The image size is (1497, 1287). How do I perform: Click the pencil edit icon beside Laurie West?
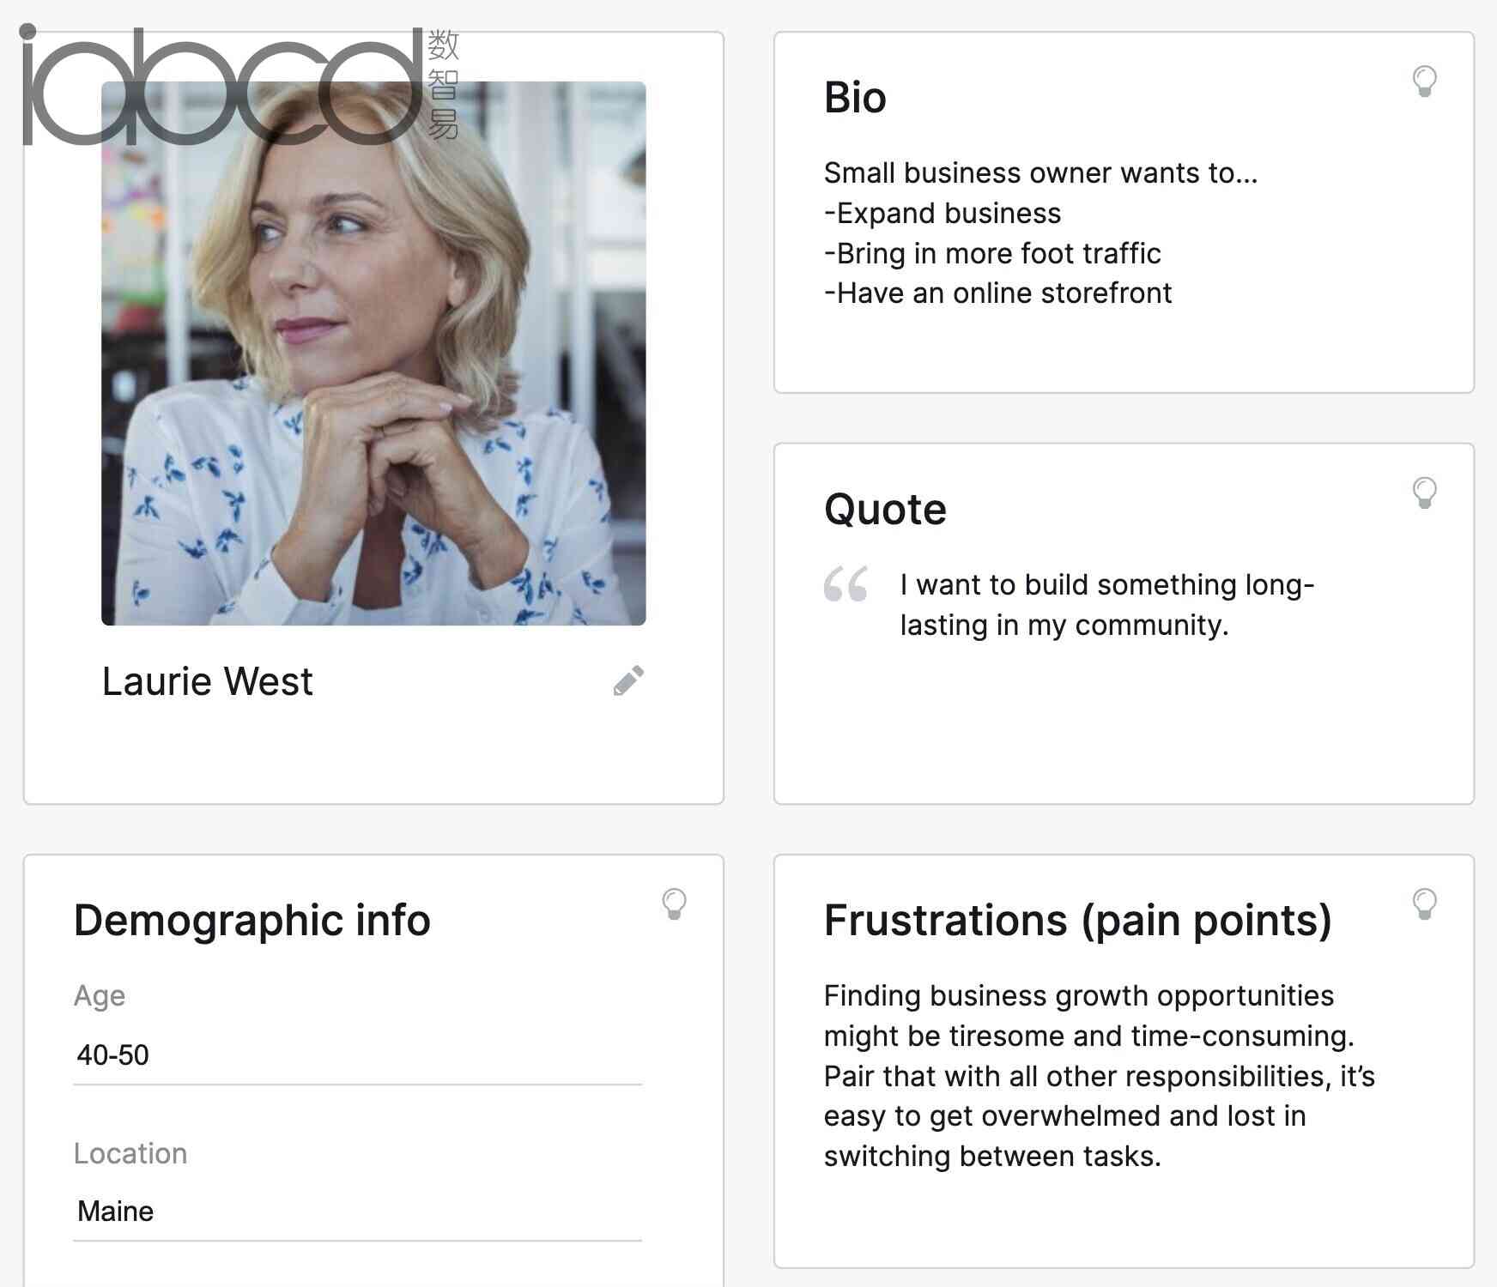[628, 680]
